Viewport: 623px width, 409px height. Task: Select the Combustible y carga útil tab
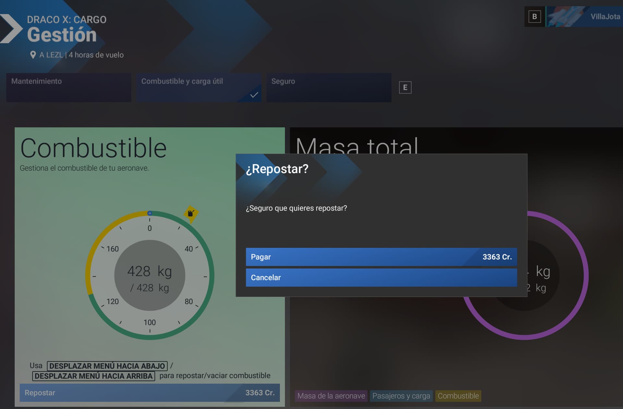point(199,88)
